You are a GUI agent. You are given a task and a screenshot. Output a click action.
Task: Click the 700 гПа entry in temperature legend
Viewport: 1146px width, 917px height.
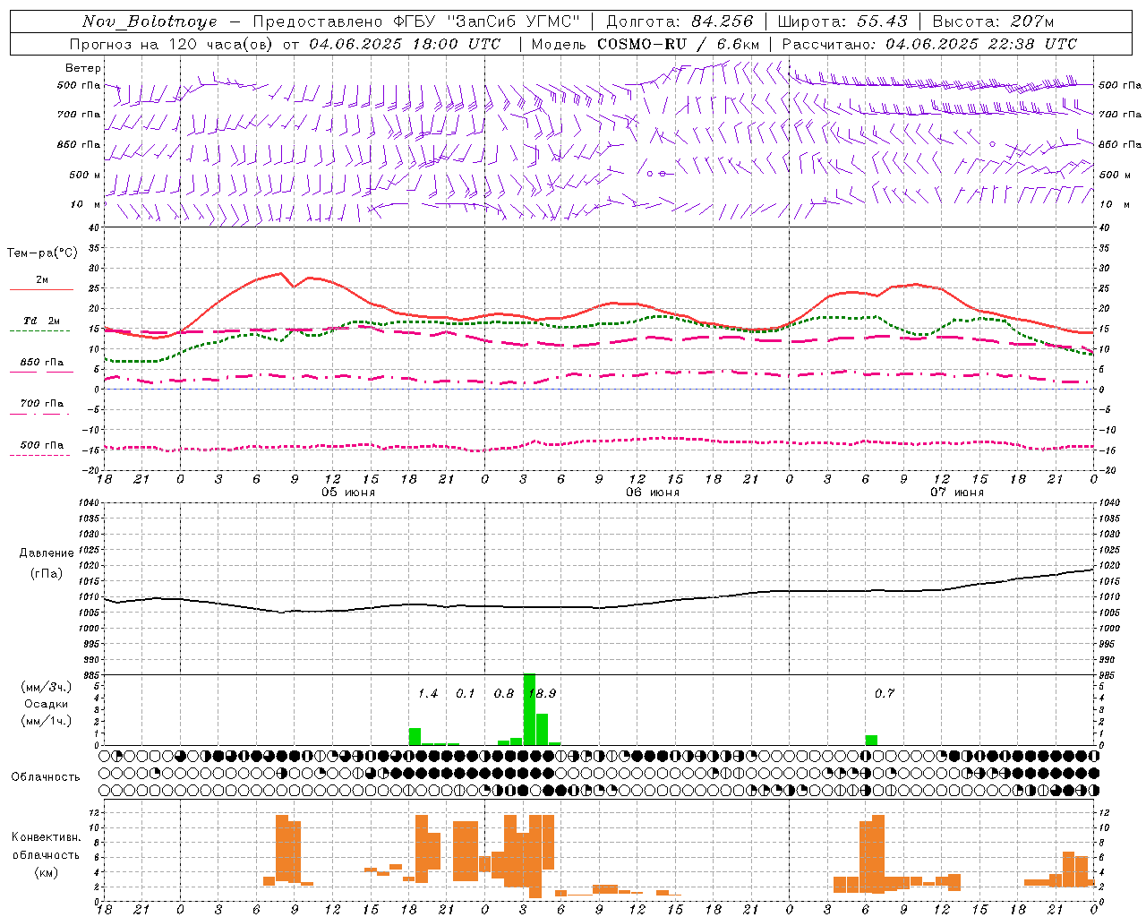(42, 403)
